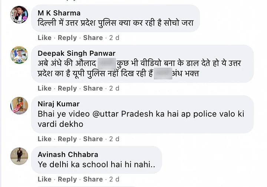Open M K Sharma's profile name link
The image size is (267, 187).
pos(59,13)
